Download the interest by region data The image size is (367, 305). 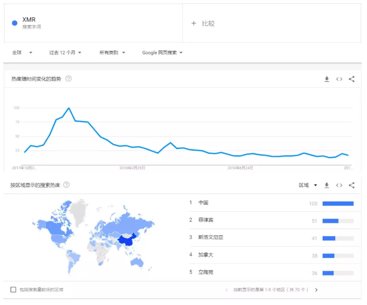pyautogui.click(x=327, y=185)
